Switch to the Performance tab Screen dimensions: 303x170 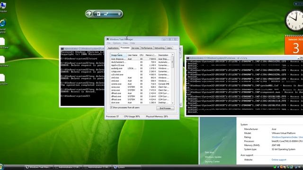pos(146,48)
